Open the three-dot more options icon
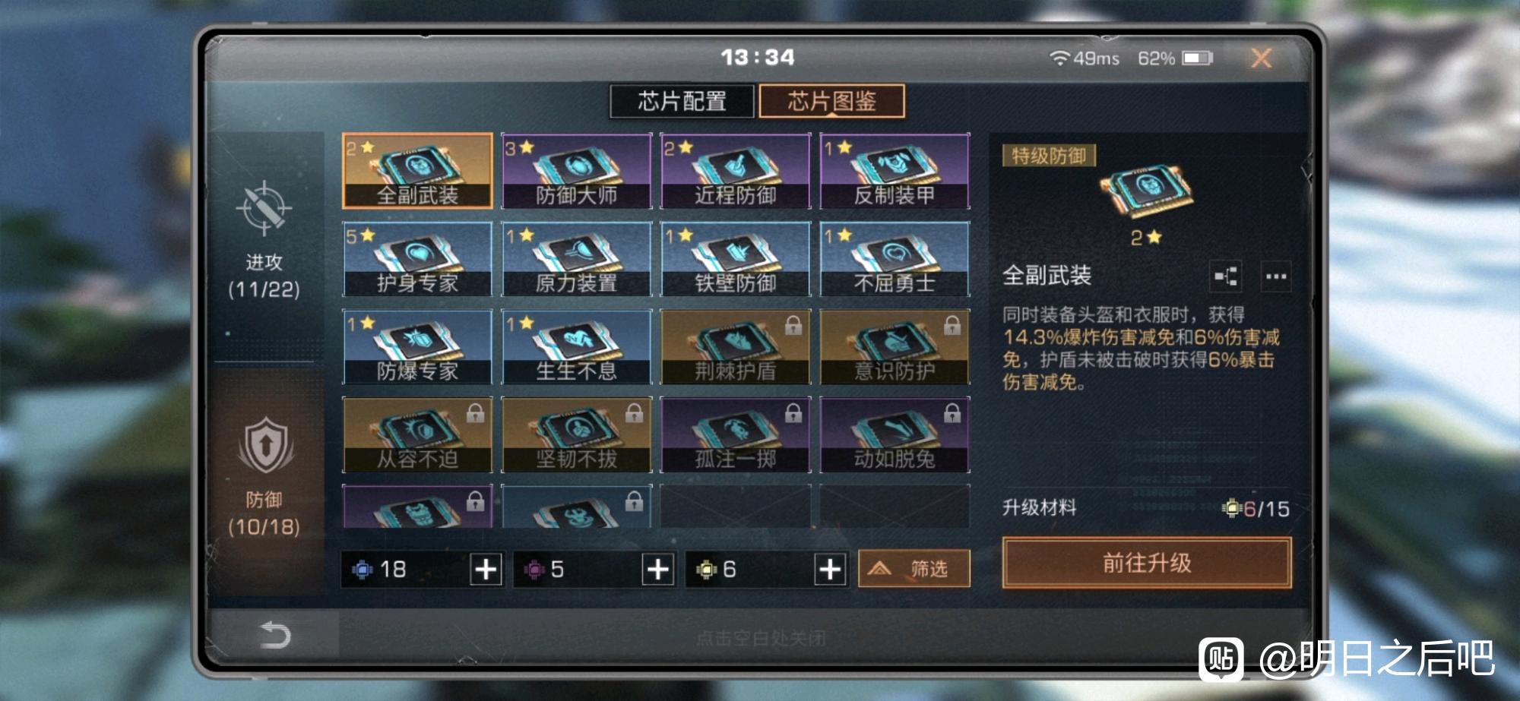This screenshot has height=701, width=1520. [x=1275, y=276]
